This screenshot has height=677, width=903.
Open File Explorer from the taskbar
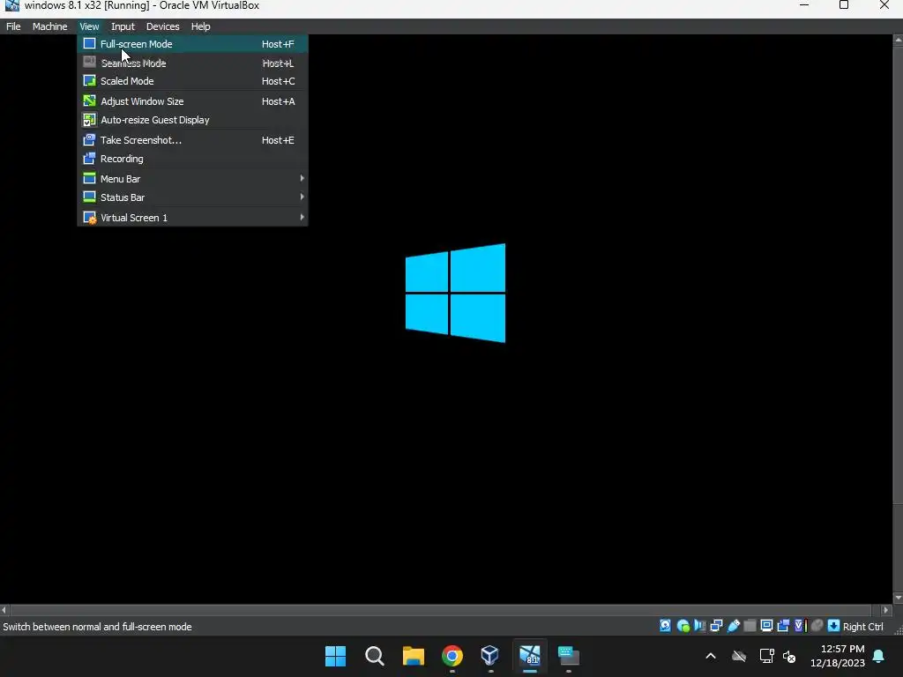click(x=413, y=656)
